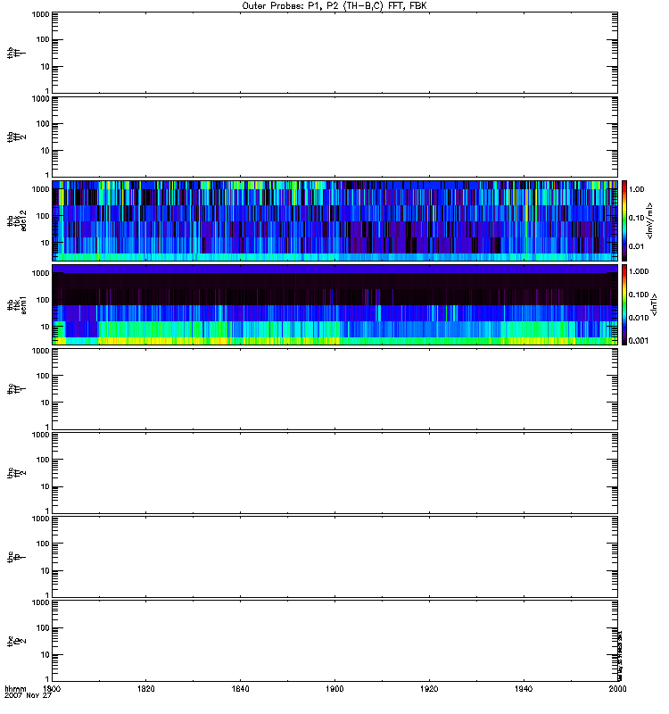Click the 1900 time axis label
This screenshot has width=669, height=714.
334,690
